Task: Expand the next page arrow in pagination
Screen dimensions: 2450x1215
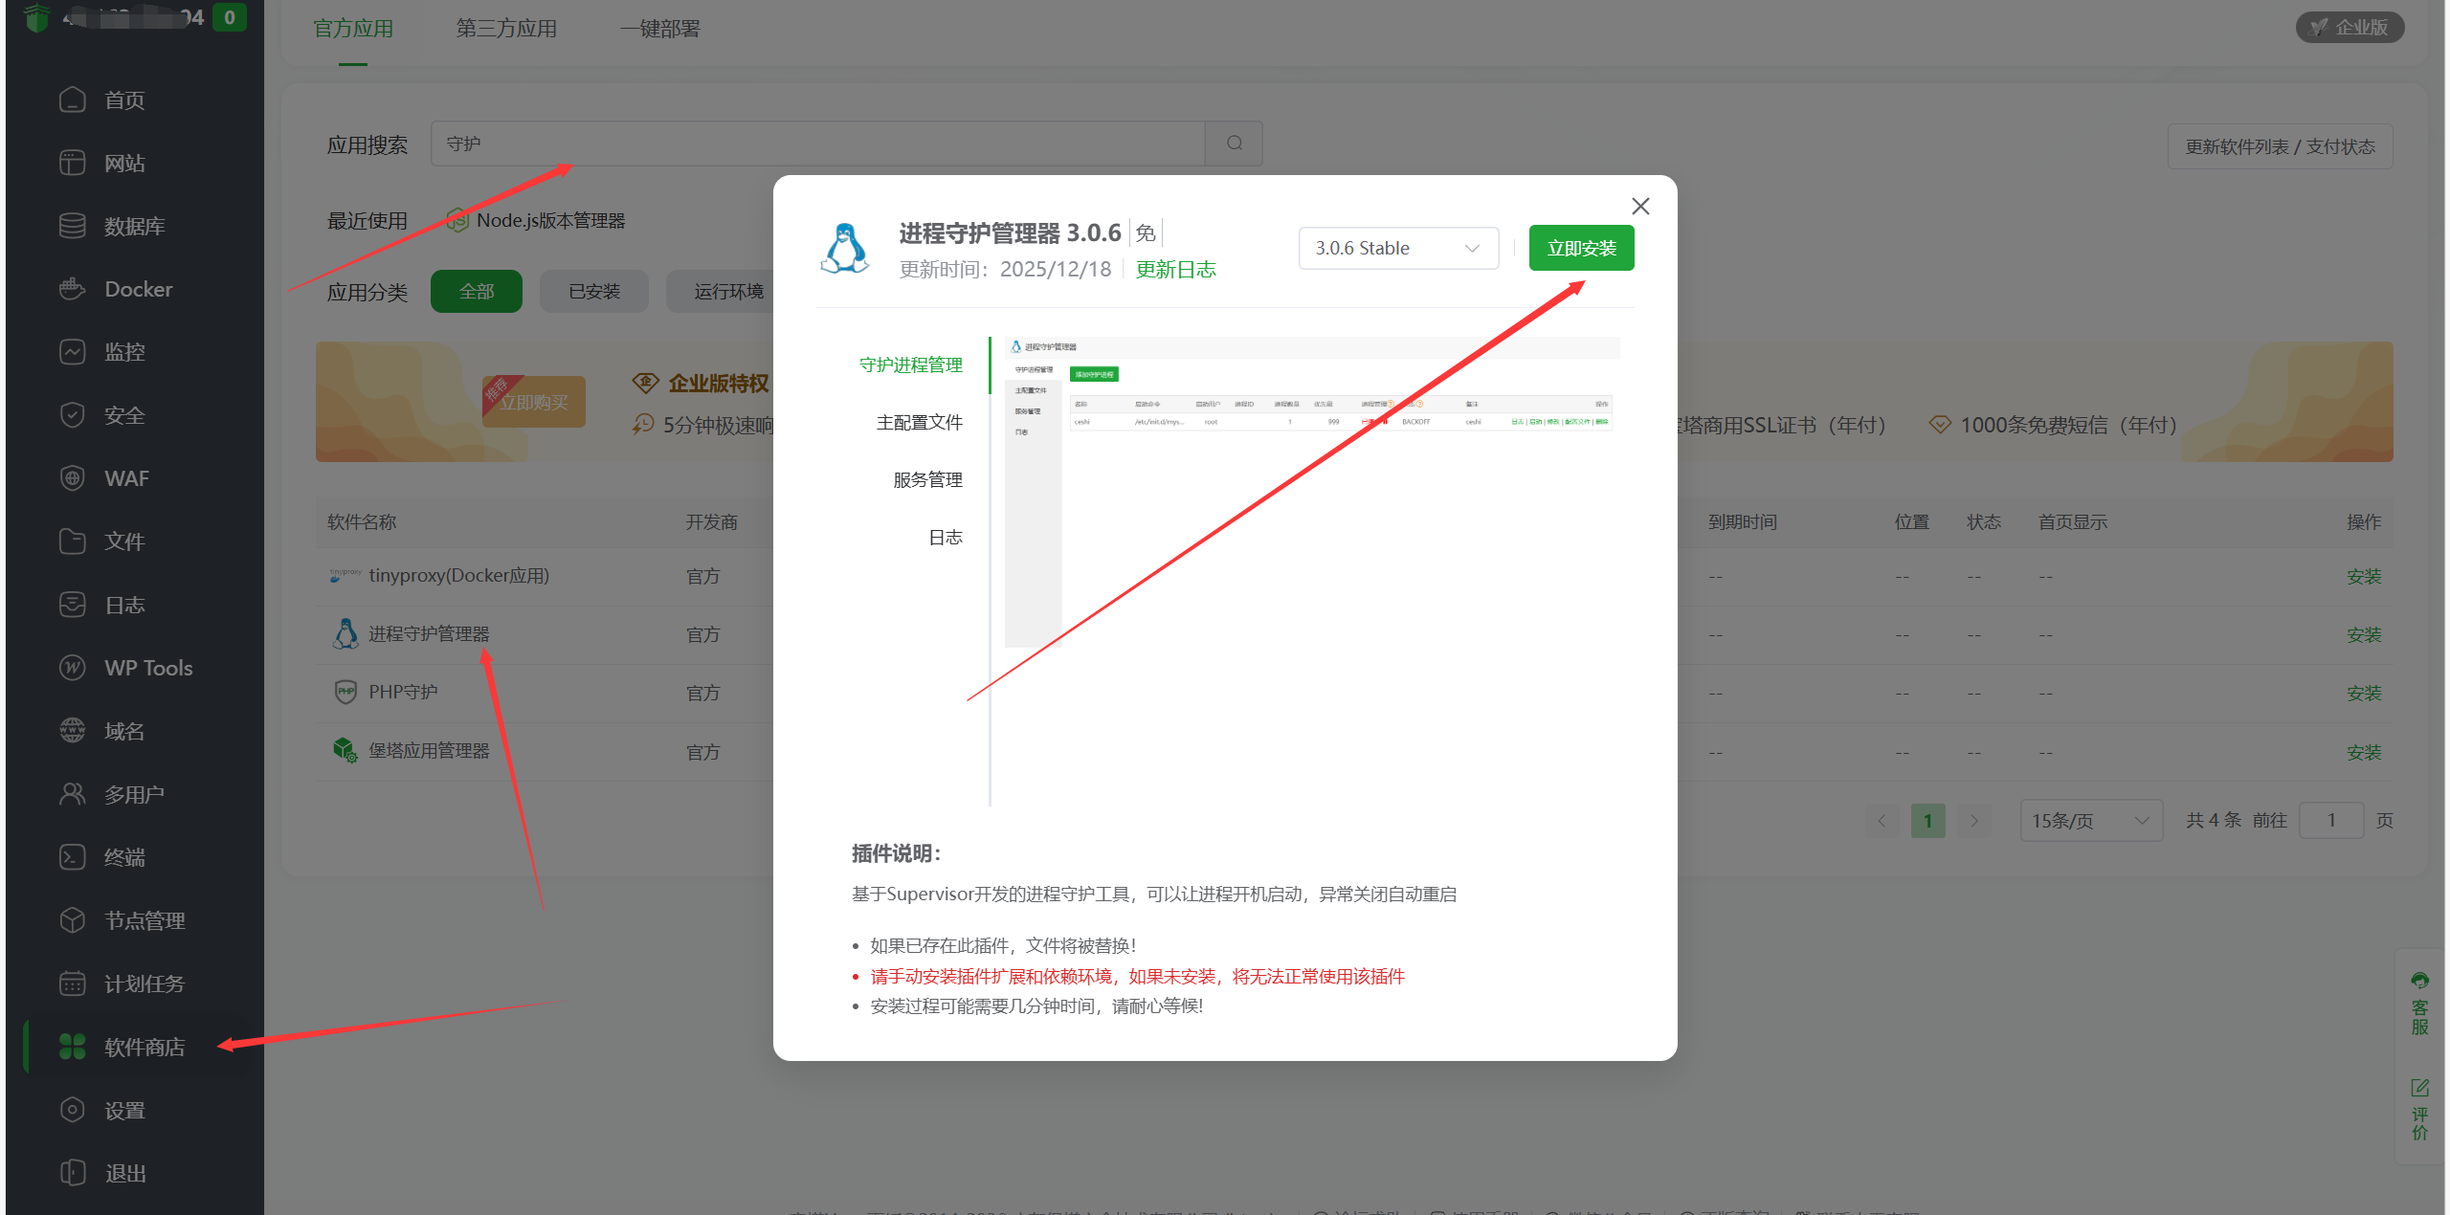Action: point(1974,820)
